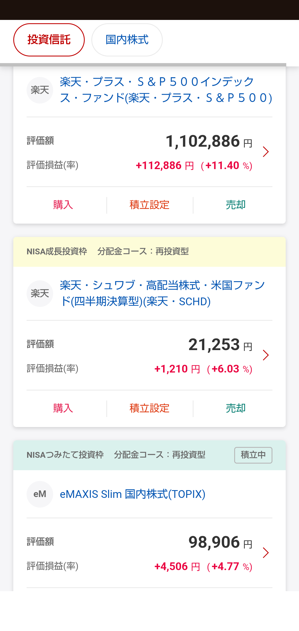Tap the eM logo icon for eMAXIS Slim
Image resolution: width=299 pixels, height=631 pixels.
pyautogui.click(x=40, y=494)
